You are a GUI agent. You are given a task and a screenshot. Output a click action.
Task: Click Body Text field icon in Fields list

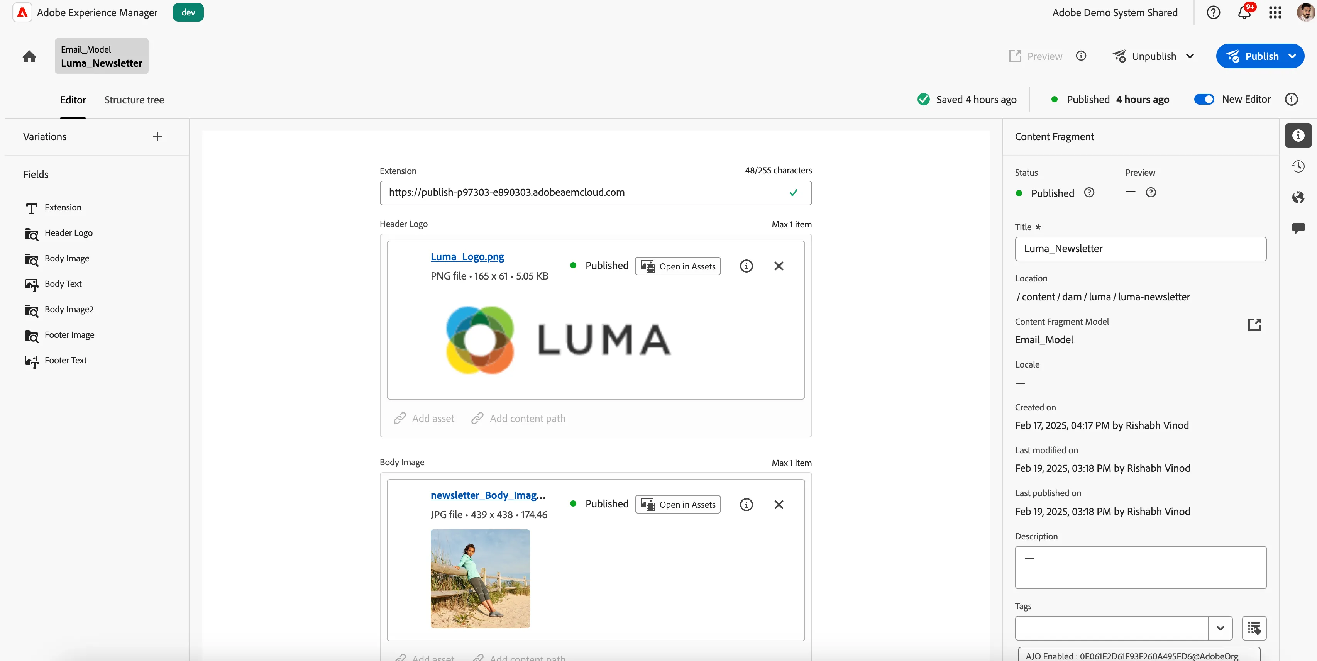32,285
